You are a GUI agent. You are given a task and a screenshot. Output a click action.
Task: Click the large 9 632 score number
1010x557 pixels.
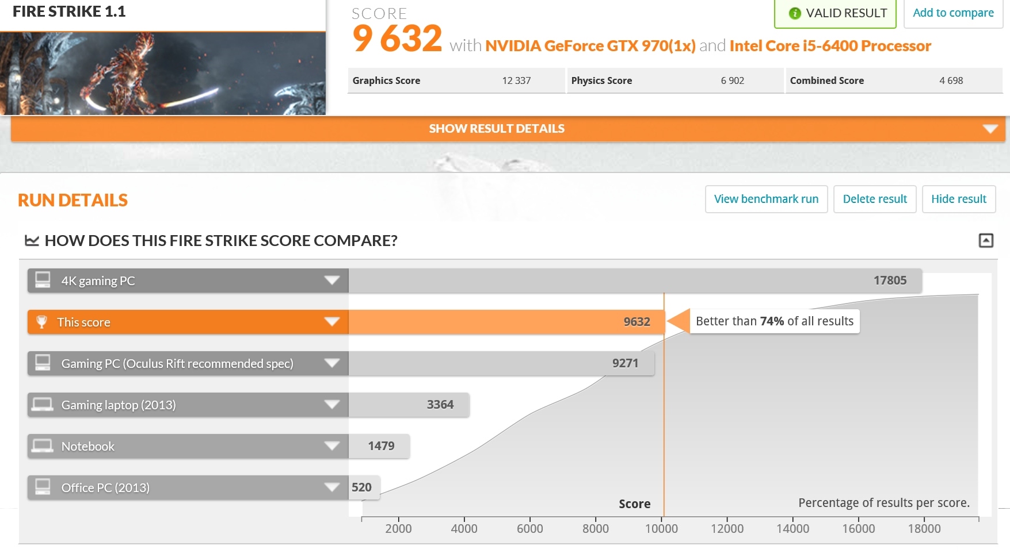(397, 39)
